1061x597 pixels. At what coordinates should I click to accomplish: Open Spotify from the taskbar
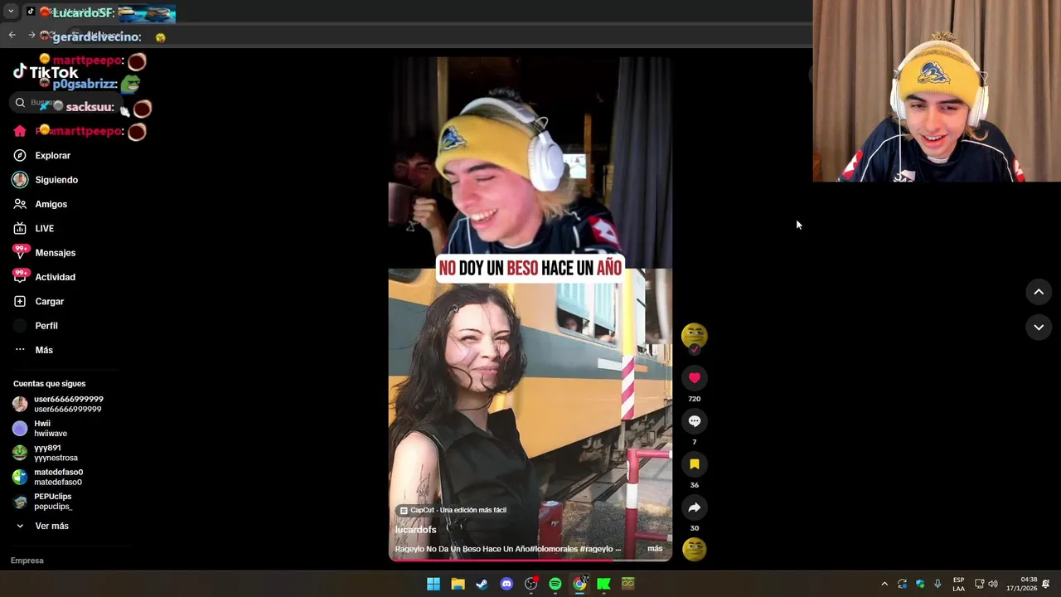coord(555,584)
